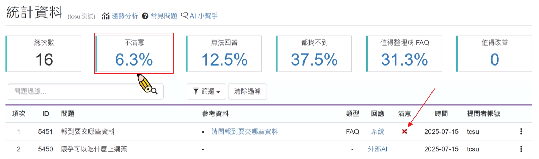Click the AI 小幫手 chat bubble icon
Screen dimensions: 539x159
pos(185,16)
